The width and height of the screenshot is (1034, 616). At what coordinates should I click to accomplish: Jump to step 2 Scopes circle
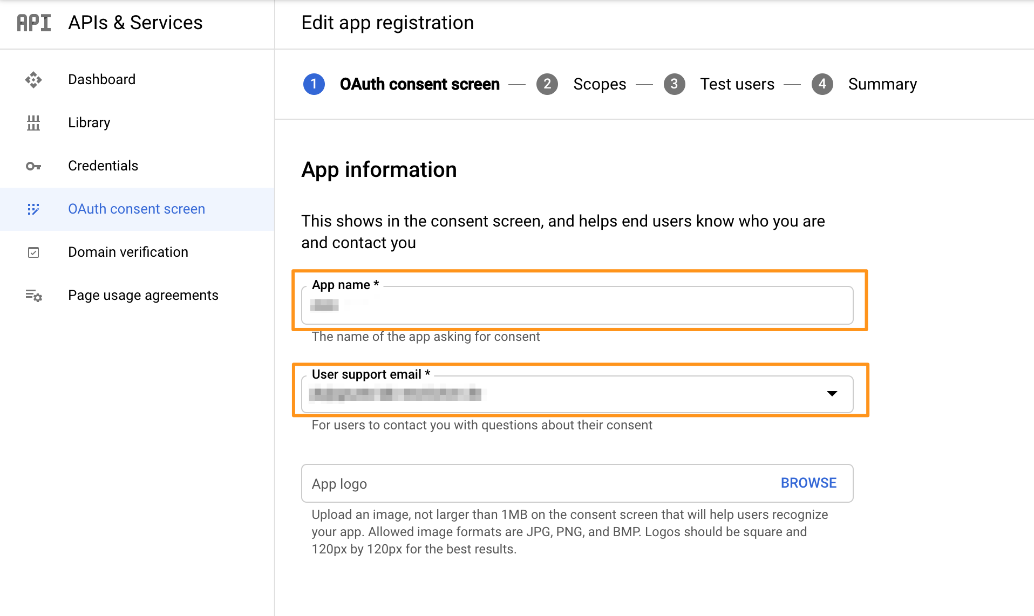(x=547, y=84)
